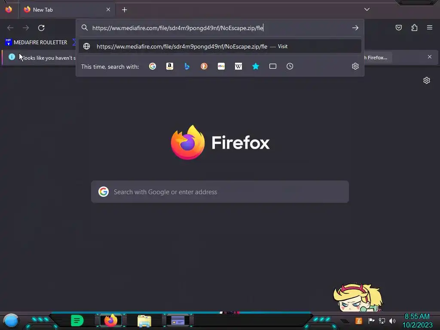This screenshot has height=330, width=440.
Task: Go forward one page
Action: click(26, 28)
